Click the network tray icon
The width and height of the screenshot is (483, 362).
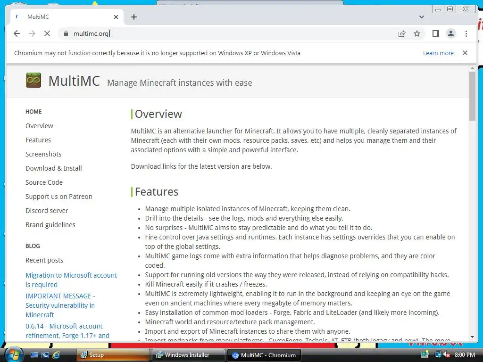437,354
